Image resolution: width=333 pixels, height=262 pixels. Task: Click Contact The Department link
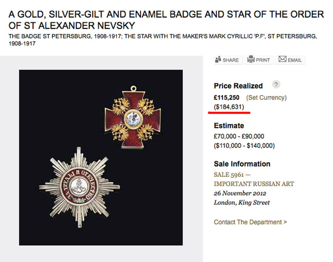[250, 222]
